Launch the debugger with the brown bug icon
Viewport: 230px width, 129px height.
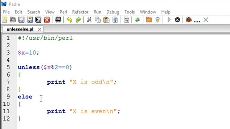coord(189,19)
